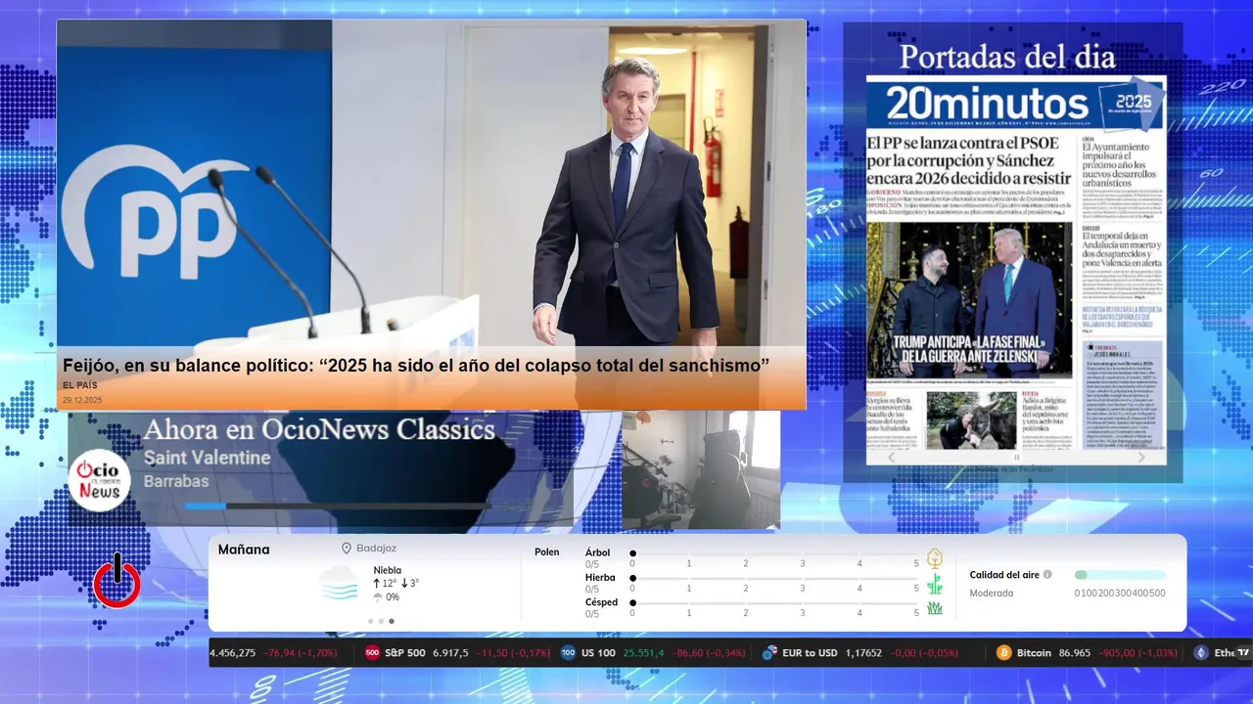The width and height of the screenshot is (1253, 704).
Task: Click the blue US 100 badge icon
Action: [568, 652]
